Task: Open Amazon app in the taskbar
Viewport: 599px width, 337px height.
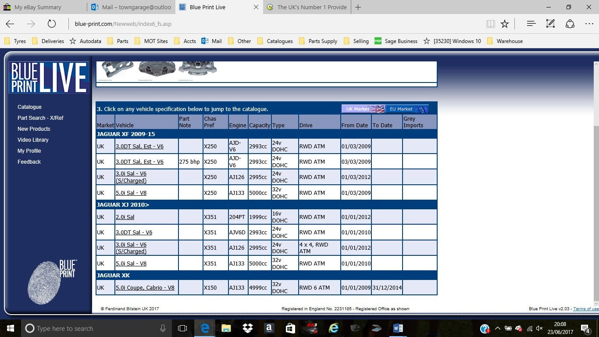Action: (x=269, y=328)
